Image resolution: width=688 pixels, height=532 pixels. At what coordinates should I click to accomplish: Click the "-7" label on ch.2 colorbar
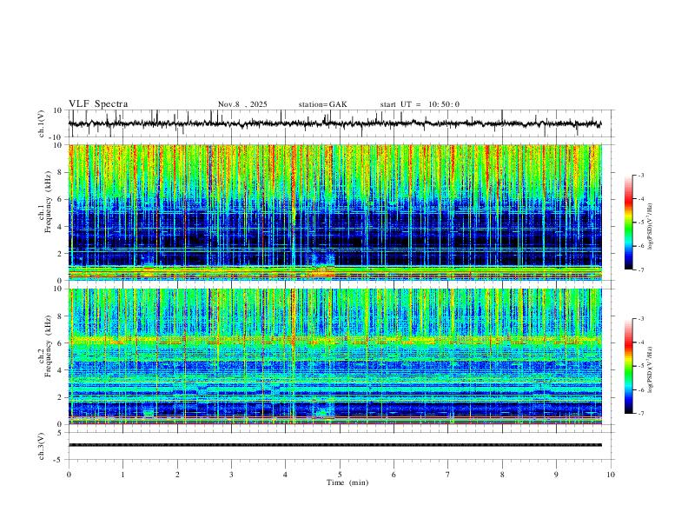[640, 413]
